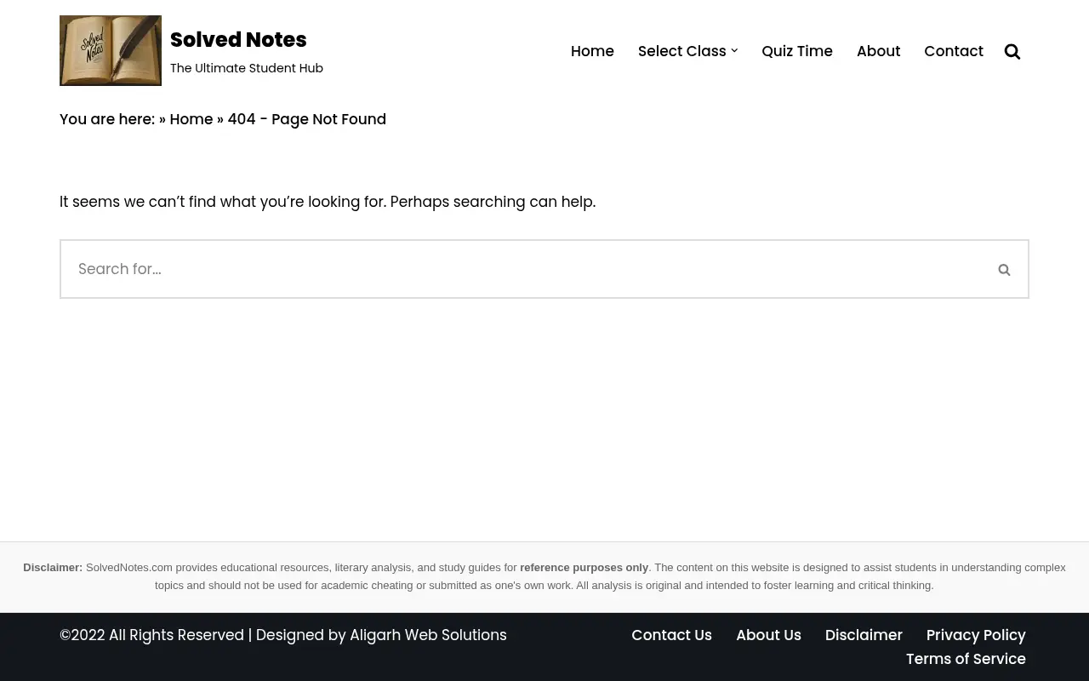Open Terms of Service link
The width and height of the screenshot is (1089, 681).
point(966,659)
